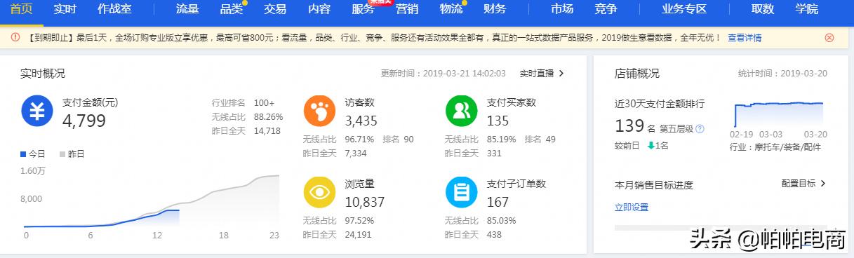Expand 配置目标 chevron
854x258 pixels.
(x=803, y=184)
